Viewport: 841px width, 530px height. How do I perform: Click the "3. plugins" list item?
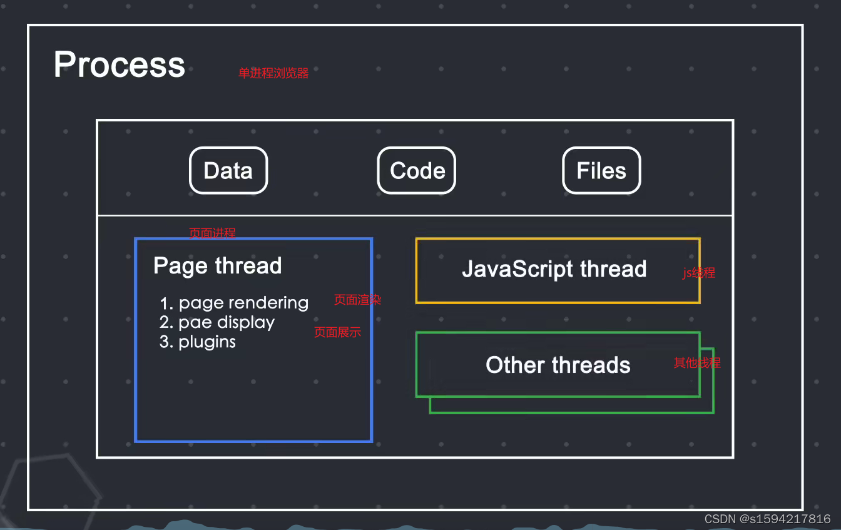click(x=198, y=342)
